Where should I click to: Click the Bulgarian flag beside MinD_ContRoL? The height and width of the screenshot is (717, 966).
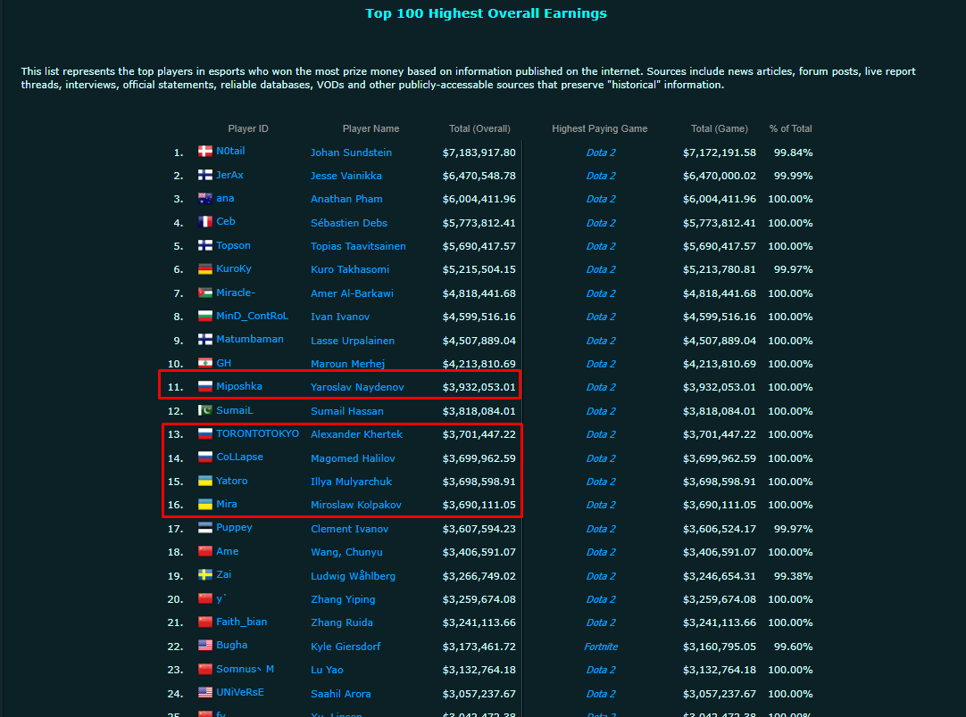pos(204,317)
